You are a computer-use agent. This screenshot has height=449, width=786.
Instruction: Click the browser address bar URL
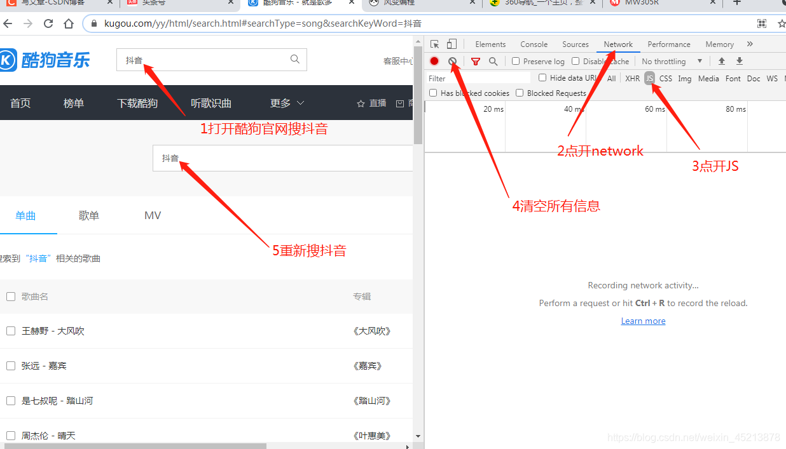tap(263, 23)
